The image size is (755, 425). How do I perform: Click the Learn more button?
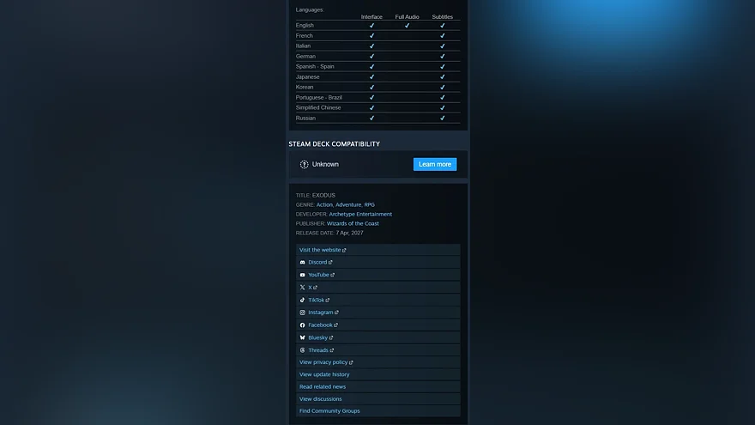click(435, 164)
